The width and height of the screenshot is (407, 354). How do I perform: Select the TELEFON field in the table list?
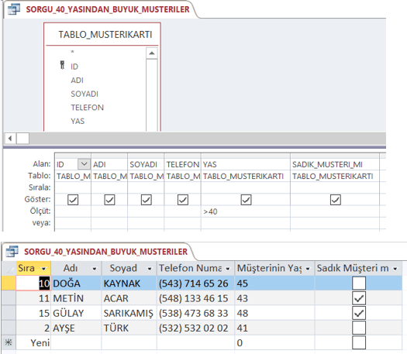87,108
